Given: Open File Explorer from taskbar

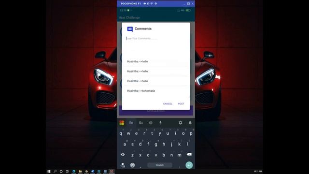Looking at the screenshot, I should (80, 171).
